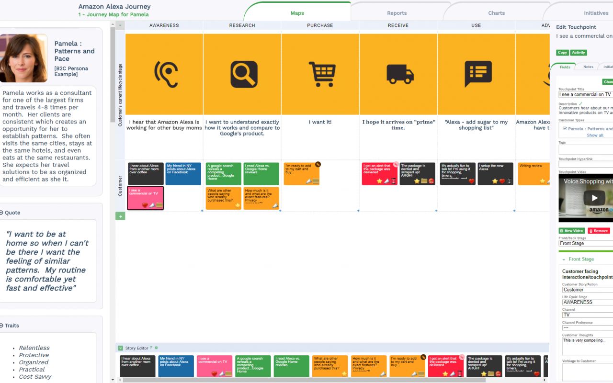Click the green Activity button

coord(579,53)
